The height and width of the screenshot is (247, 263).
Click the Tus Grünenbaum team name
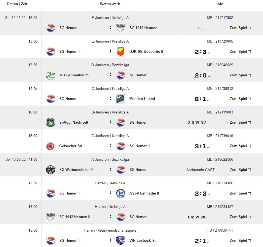point(74,75)
